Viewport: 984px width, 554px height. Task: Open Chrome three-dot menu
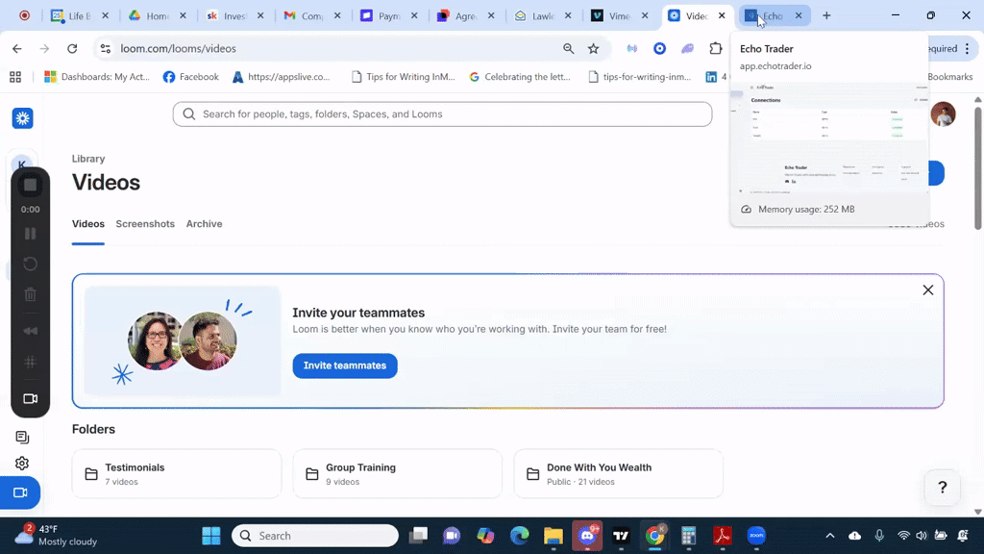coord(967,48)
